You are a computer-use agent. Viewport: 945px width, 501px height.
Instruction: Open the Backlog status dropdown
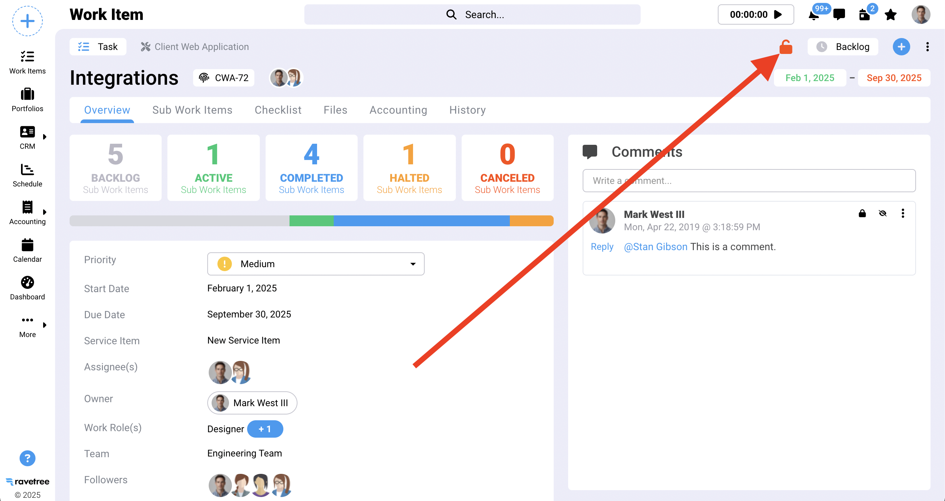[843, 47]
